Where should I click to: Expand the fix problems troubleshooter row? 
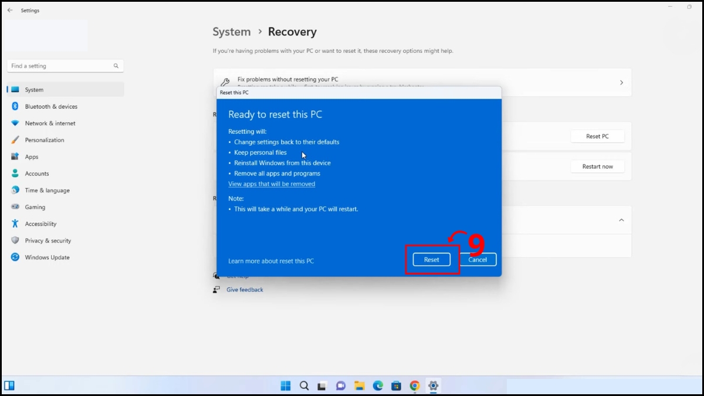click(x=621, y=82)
